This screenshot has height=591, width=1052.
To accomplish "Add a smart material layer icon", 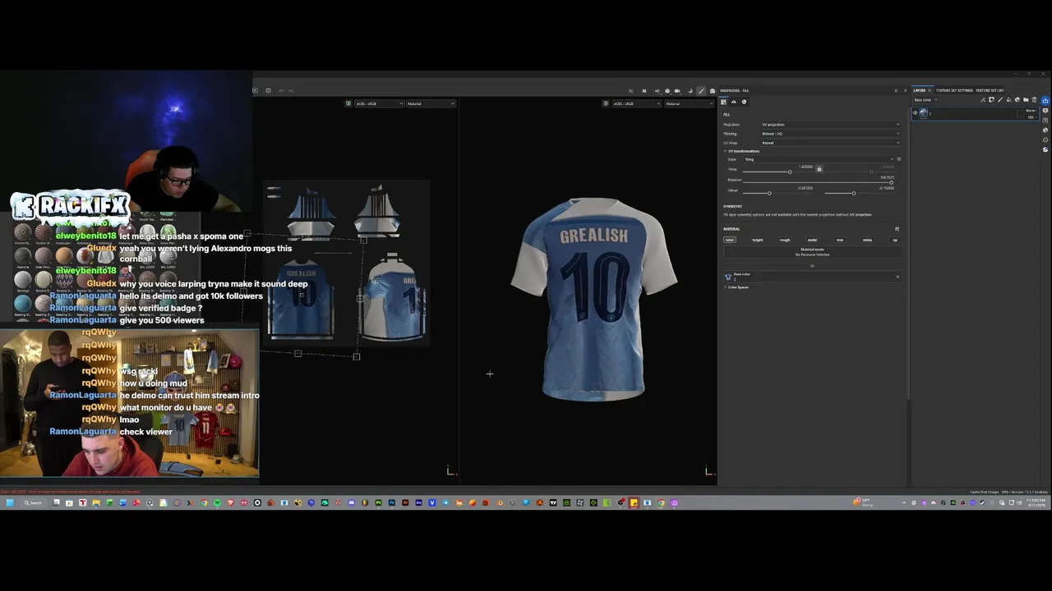I will [1017, 100].
